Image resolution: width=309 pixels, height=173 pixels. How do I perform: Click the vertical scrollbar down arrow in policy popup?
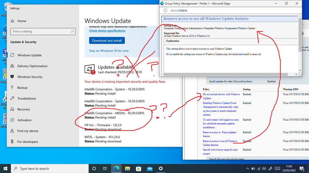[x=300, y=70]
